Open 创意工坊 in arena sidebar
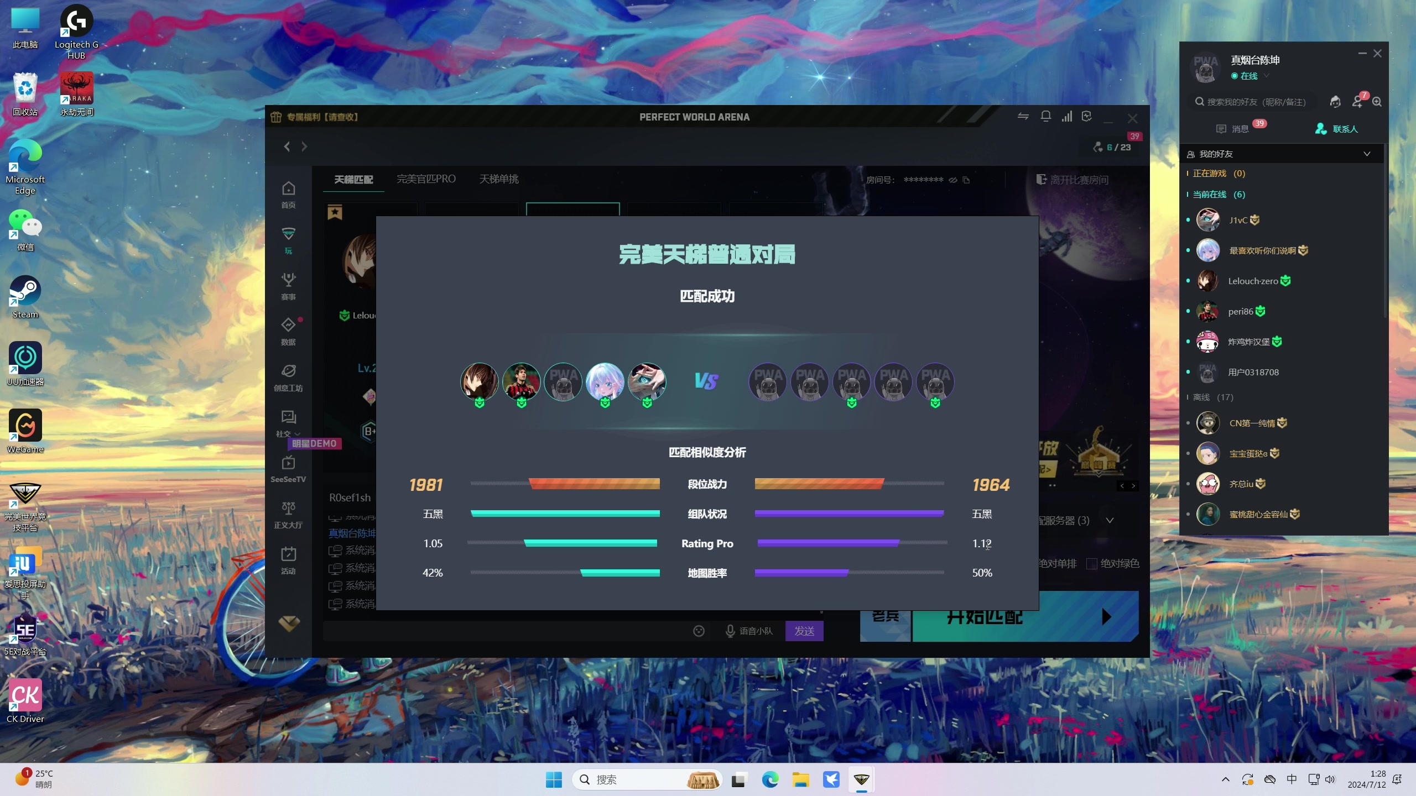The width and height of the screenshot is (1416, 796). point(288,378)
